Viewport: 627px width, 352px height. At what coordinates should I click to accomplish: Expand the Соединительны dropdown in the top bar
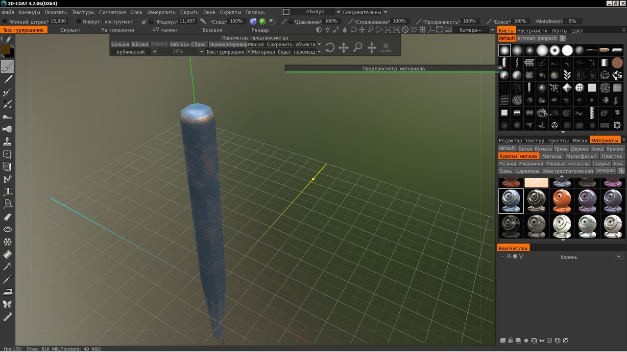(x=364, y=12)
